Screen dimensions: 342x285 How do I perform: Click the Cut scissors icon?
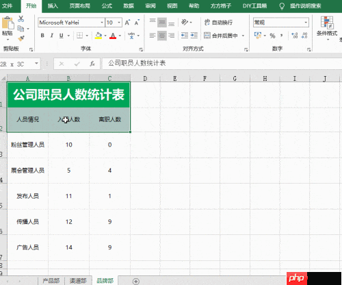21,19
